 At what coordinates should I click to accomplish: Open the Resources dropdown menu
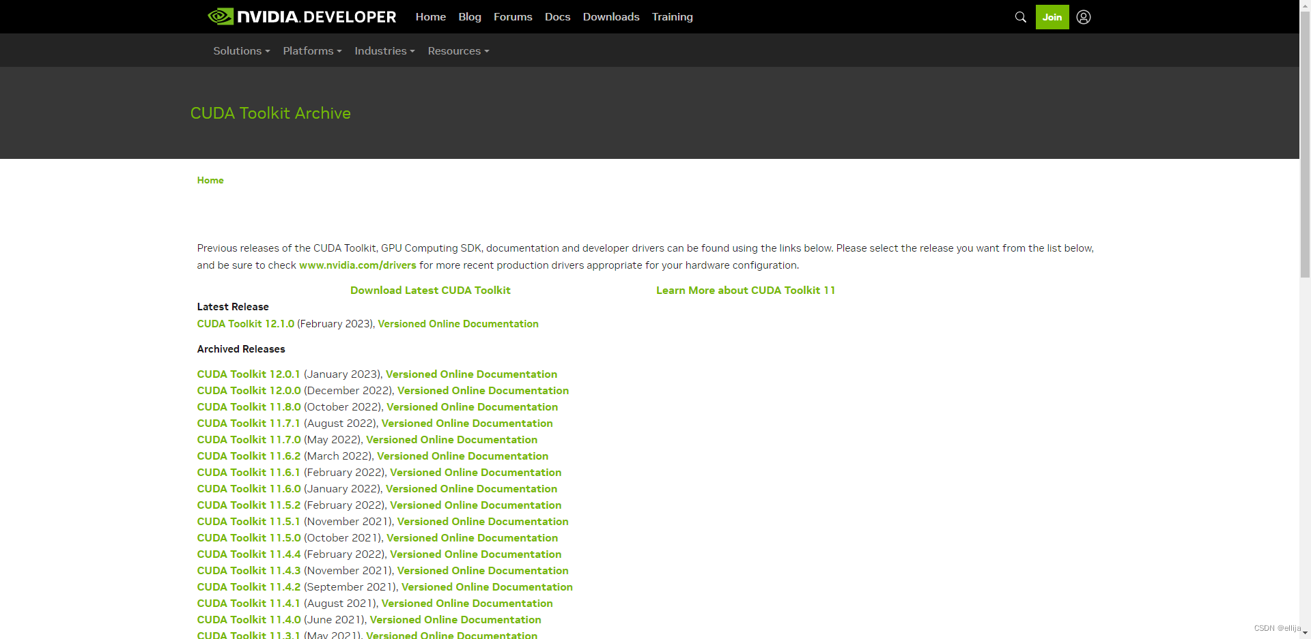[x=458, y=51]
